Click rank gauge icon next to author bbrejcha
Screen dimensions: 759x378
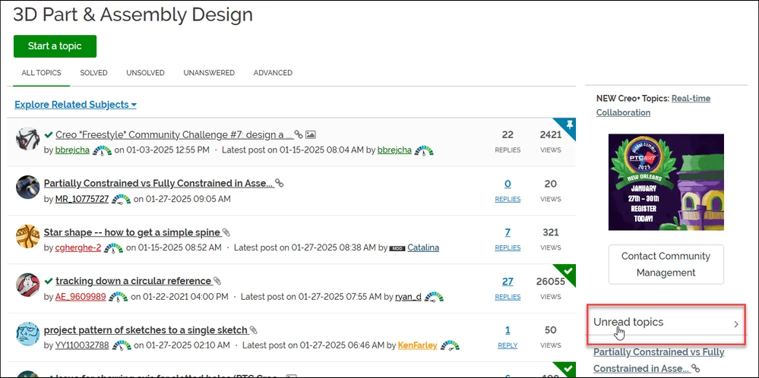pos(102,150)
